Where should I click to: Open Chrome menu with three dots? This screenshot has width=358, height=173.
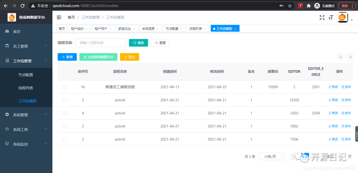tap(352, 6)
